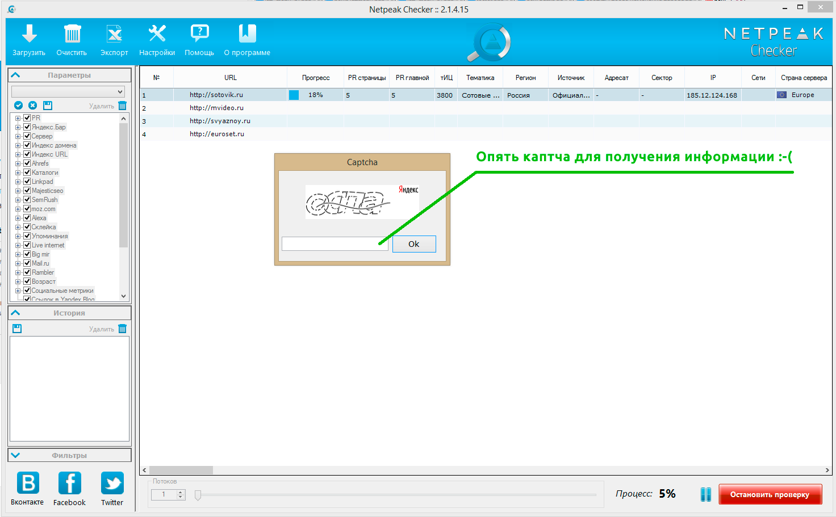This screenshot has height=517, width=836.
Task: Pause the check with the pause icon
Action: 706,494
